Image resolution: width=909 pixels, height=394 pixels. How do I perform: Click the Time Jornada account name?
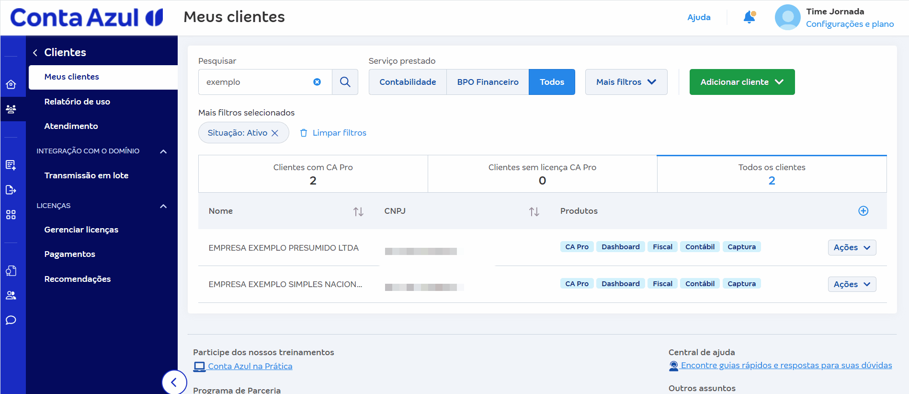pyautogui.click(x=835, y=12)
